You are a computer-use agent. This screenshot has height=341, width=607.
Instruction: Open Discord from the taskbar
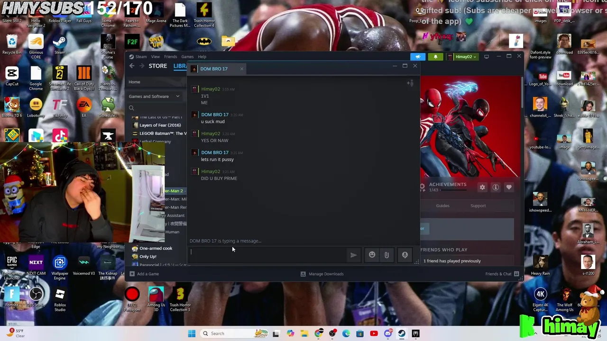pyautogui.click(x=388, y=333)
